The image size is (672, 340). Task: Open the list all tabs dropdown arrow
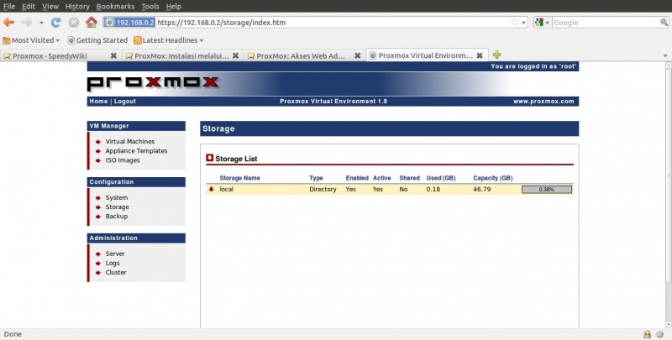tap(665, 55)
